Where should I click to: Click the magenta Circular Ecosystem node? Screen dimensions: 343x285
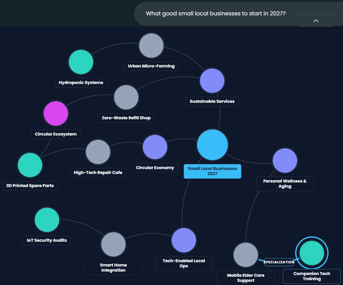[x=56, y=113]
